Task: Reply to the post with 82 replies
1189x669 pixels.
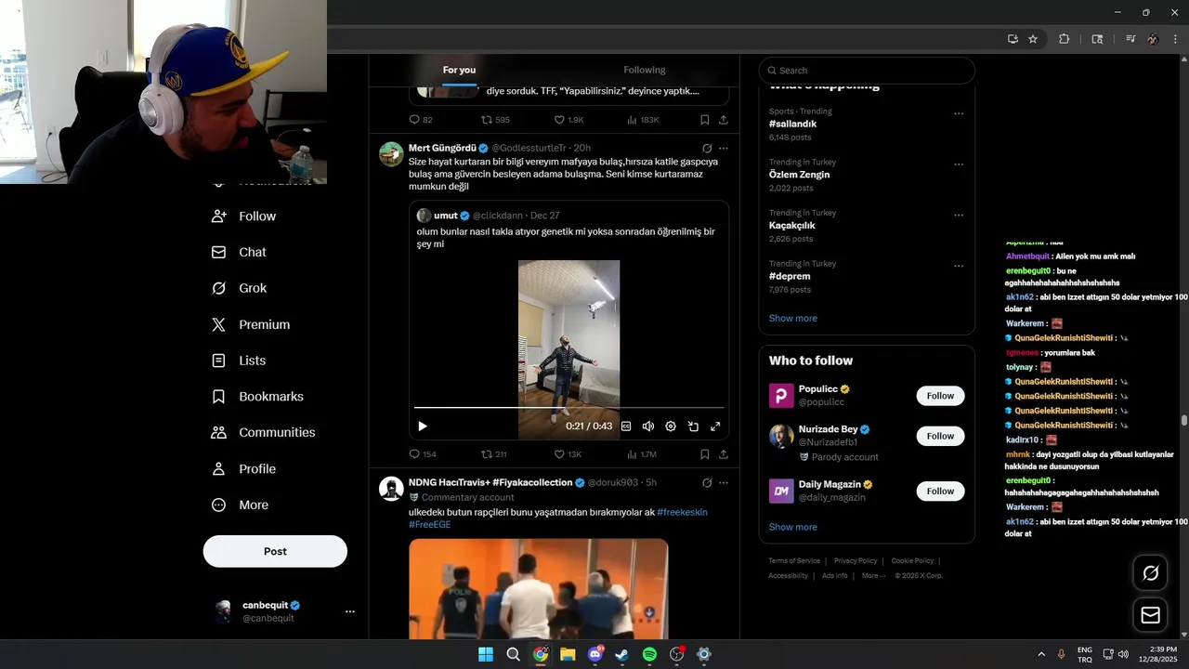Action: coord(421,120)
